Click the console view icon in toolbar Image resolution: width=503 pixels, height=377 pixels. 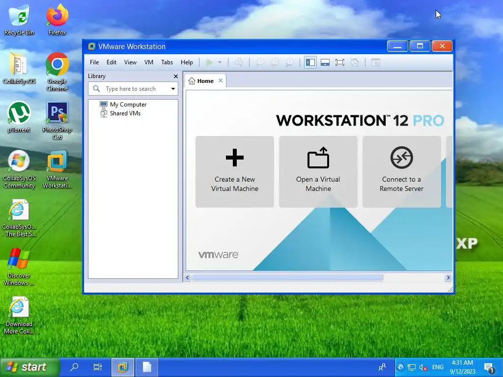click(x=376, y=62)
